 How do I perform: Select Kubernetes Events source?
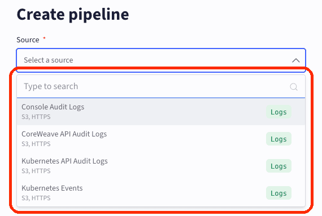(x=161, y=193)
